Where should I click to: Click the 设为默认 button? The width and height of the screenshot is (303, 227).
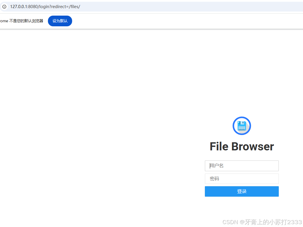pyautogui.click(x=60, y=21)
